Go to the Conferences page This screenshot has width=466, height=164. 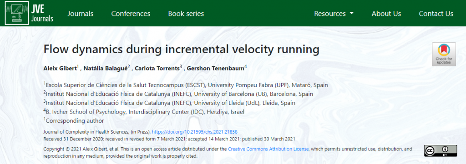(131, 14)
